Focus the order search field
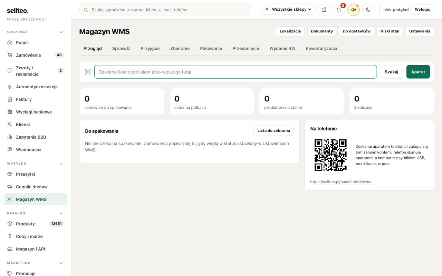Screen dimensions: 442x276 pyautogui.click(x=165, y=10)
